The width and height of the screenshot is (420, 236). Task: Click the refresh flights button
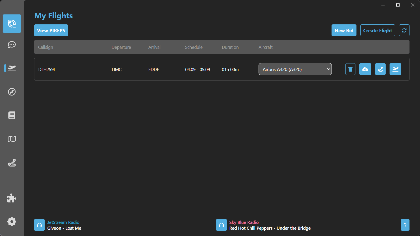click(404, 30)
